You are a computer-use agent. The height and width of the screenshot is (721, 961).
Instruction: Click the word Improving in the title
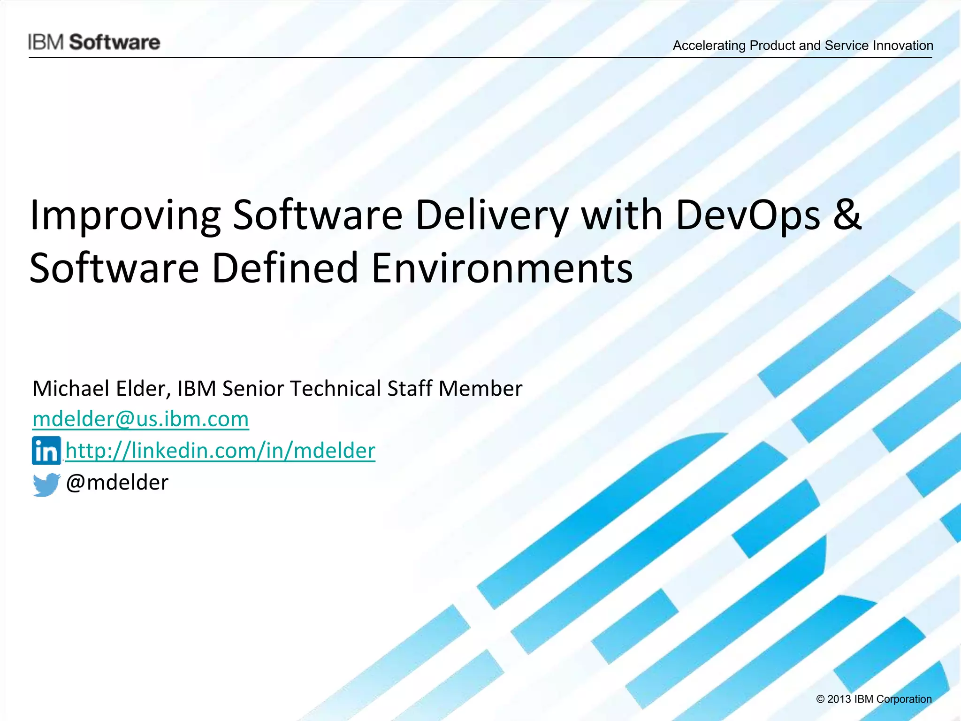tap(125, 215)
